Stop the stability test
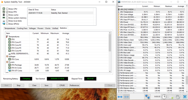Screen dimensions: 188x100 pos(19,85)
